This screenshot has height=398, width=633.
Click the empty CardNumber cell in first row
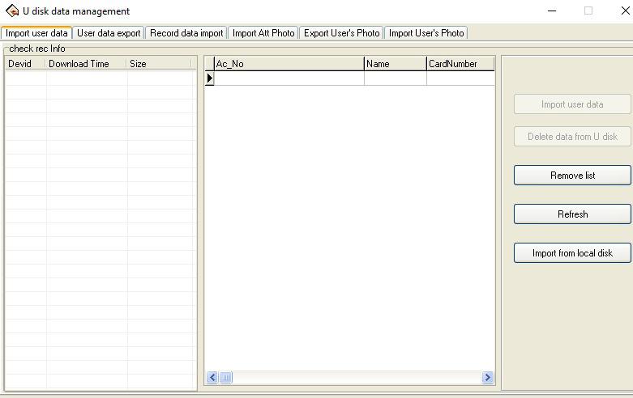point(460,78)
